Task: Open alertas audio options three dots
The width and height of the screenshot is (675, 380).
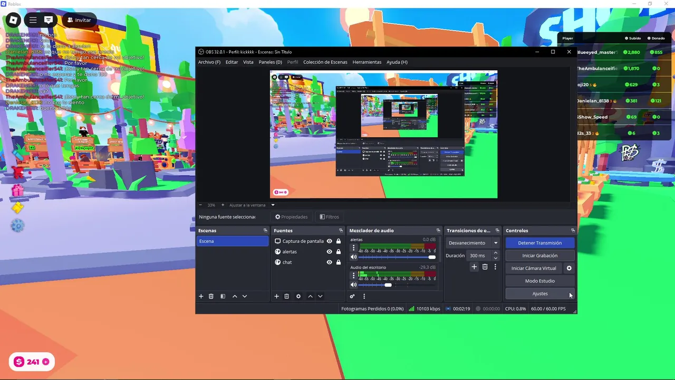Action: 353,248
